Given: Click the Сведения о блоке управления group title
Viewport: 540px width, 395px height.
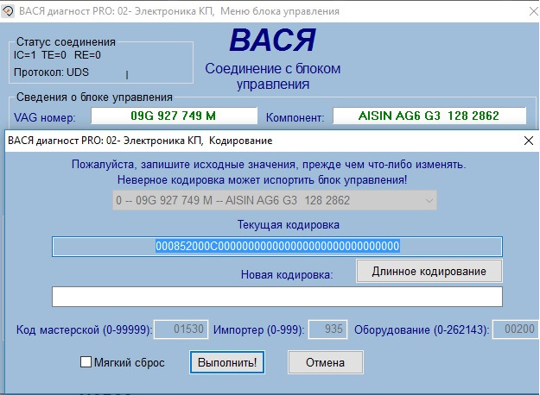Looking at the screenshot, I should click(x=94, y=97).
